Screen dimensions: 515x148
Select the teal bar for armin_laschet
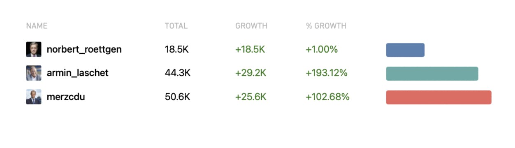pos(432,74)
